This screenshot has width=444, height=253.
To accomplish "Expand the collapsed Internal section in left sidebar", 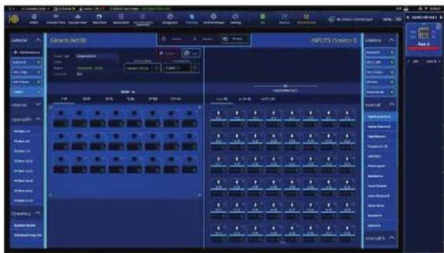I will click(38, 104).
